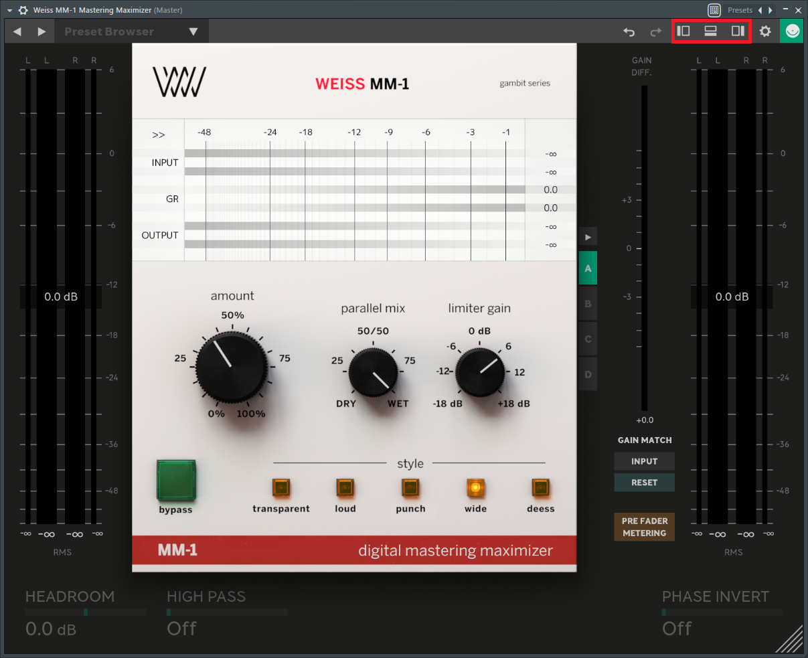The width and height of the screenshot is (808, 658).
Task: Switch to preset slot B
Action: point(588,304)
